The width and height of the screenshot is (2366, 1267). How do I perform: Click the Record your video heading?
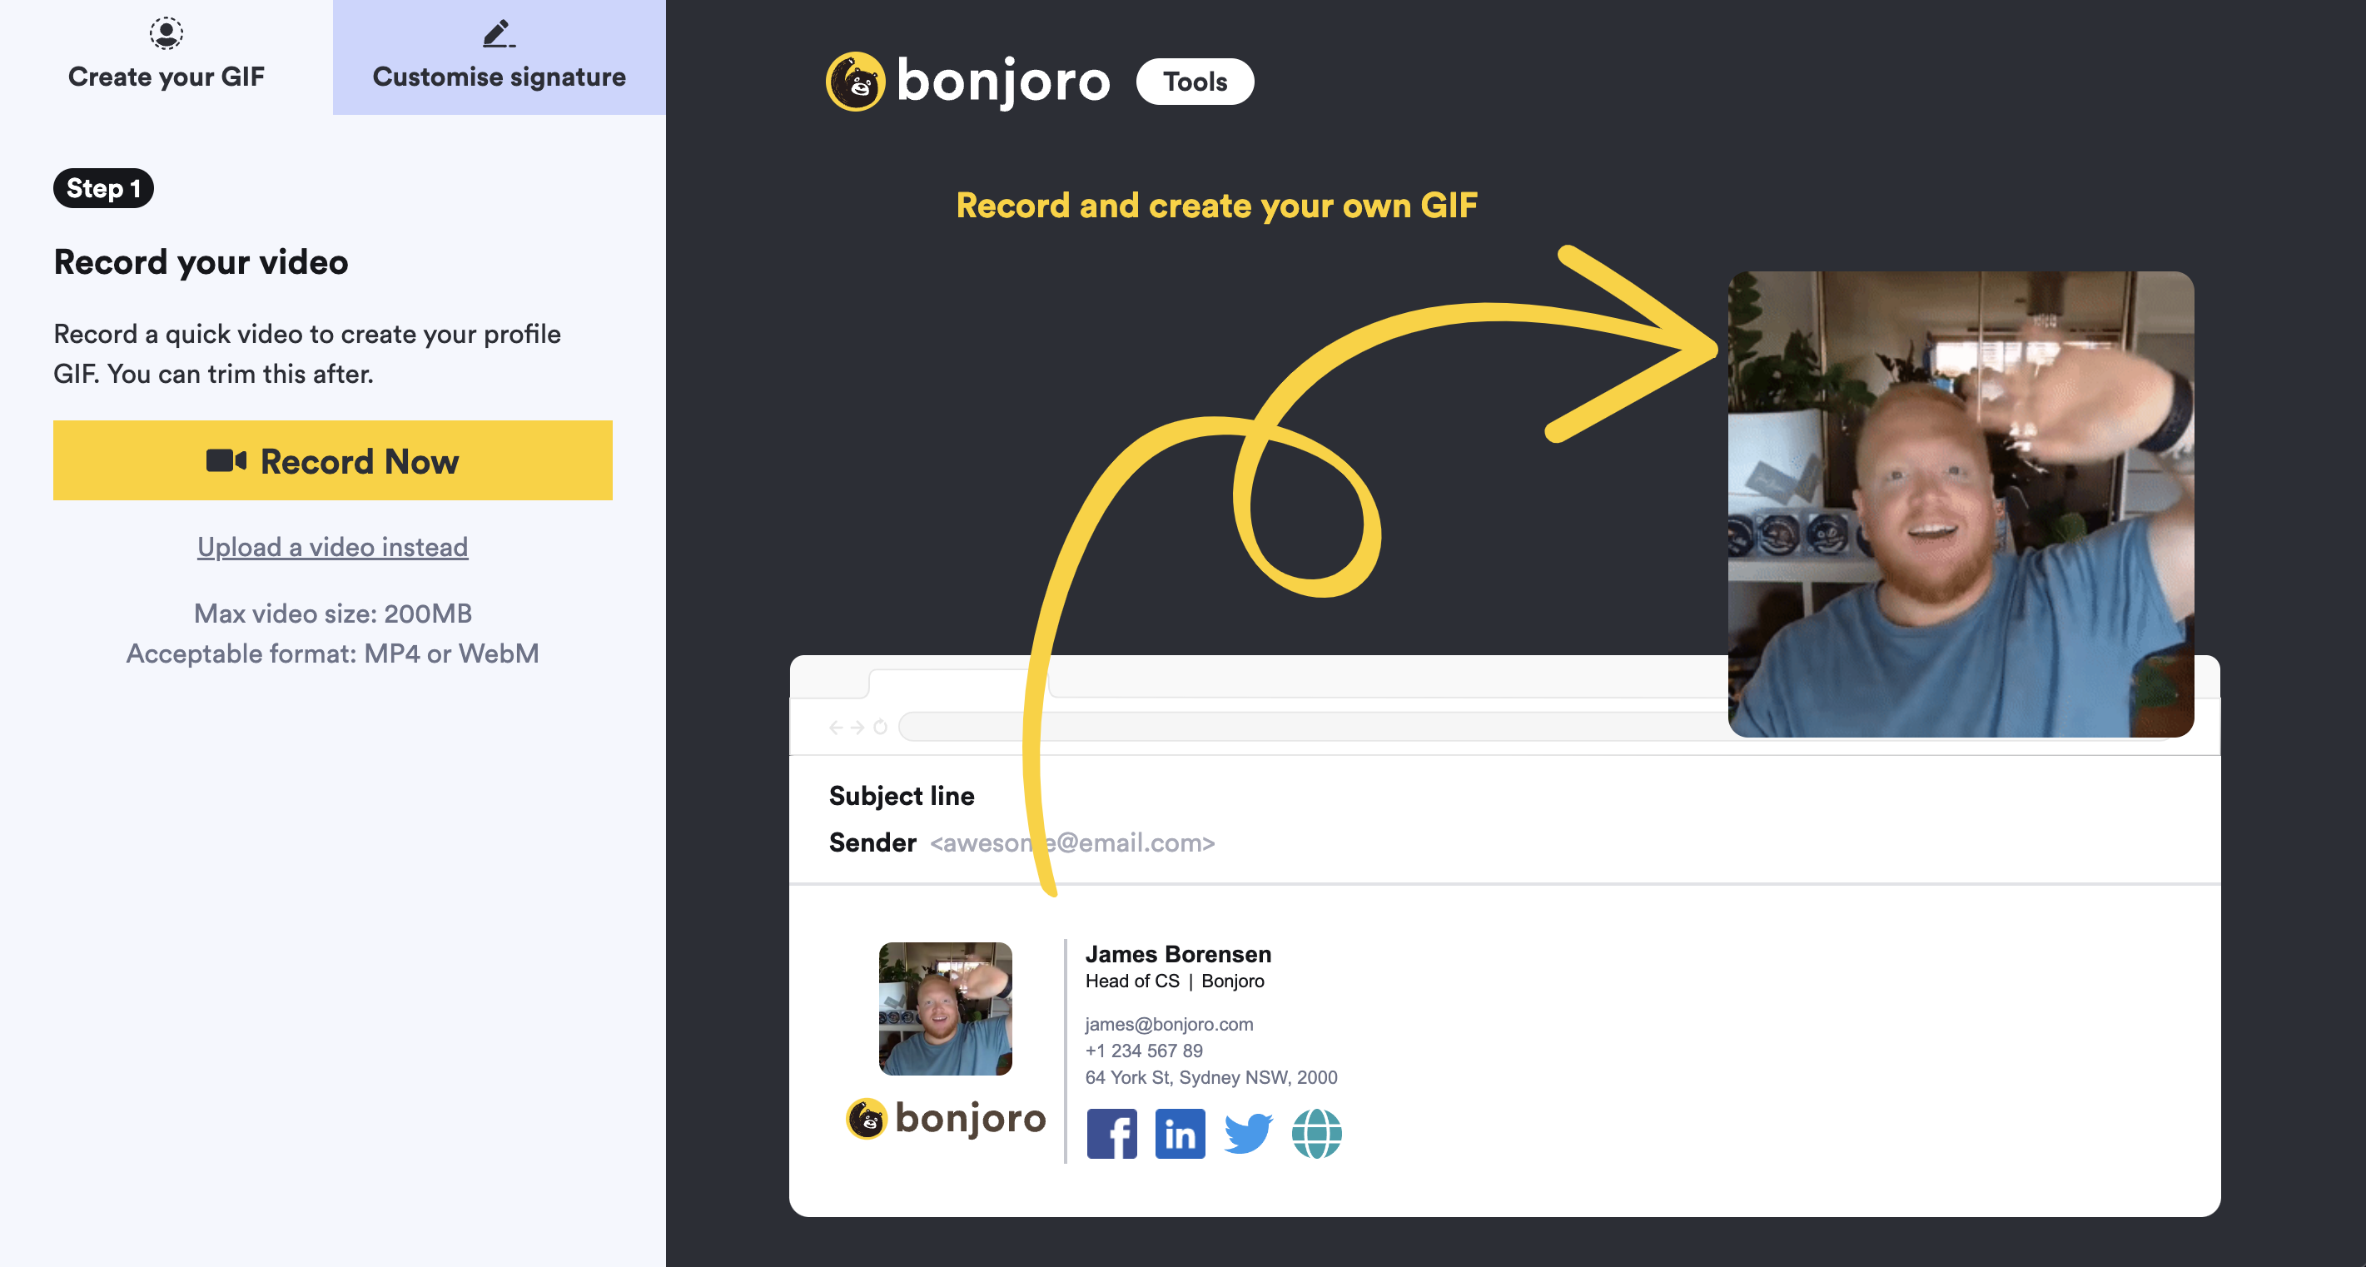click(201, 262)
